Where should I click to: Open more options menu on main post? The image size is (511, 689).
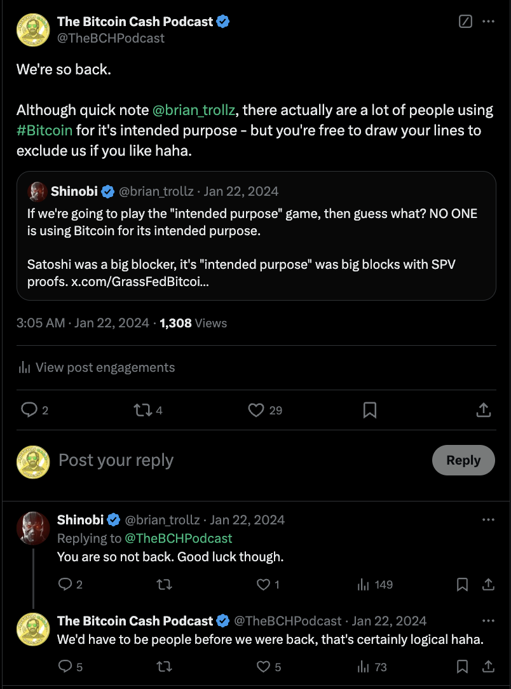(488, 21)
